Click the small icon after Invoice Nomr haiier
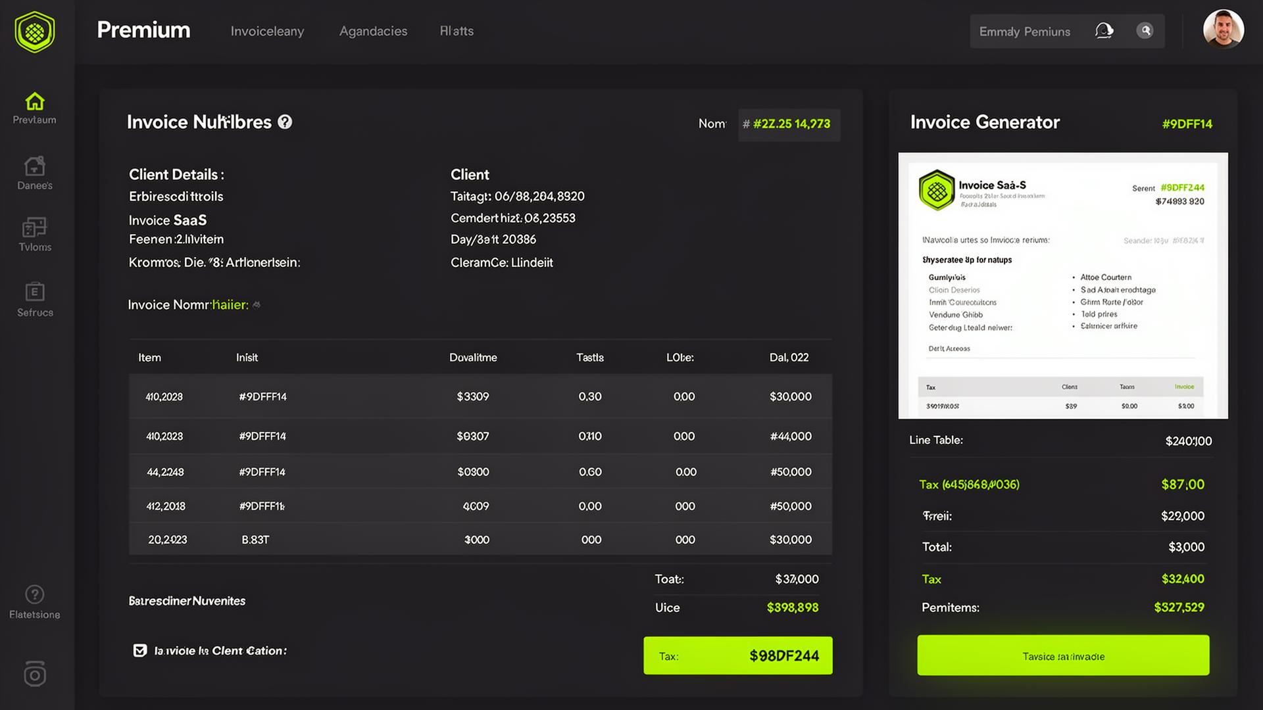 [x=257, y=305]
